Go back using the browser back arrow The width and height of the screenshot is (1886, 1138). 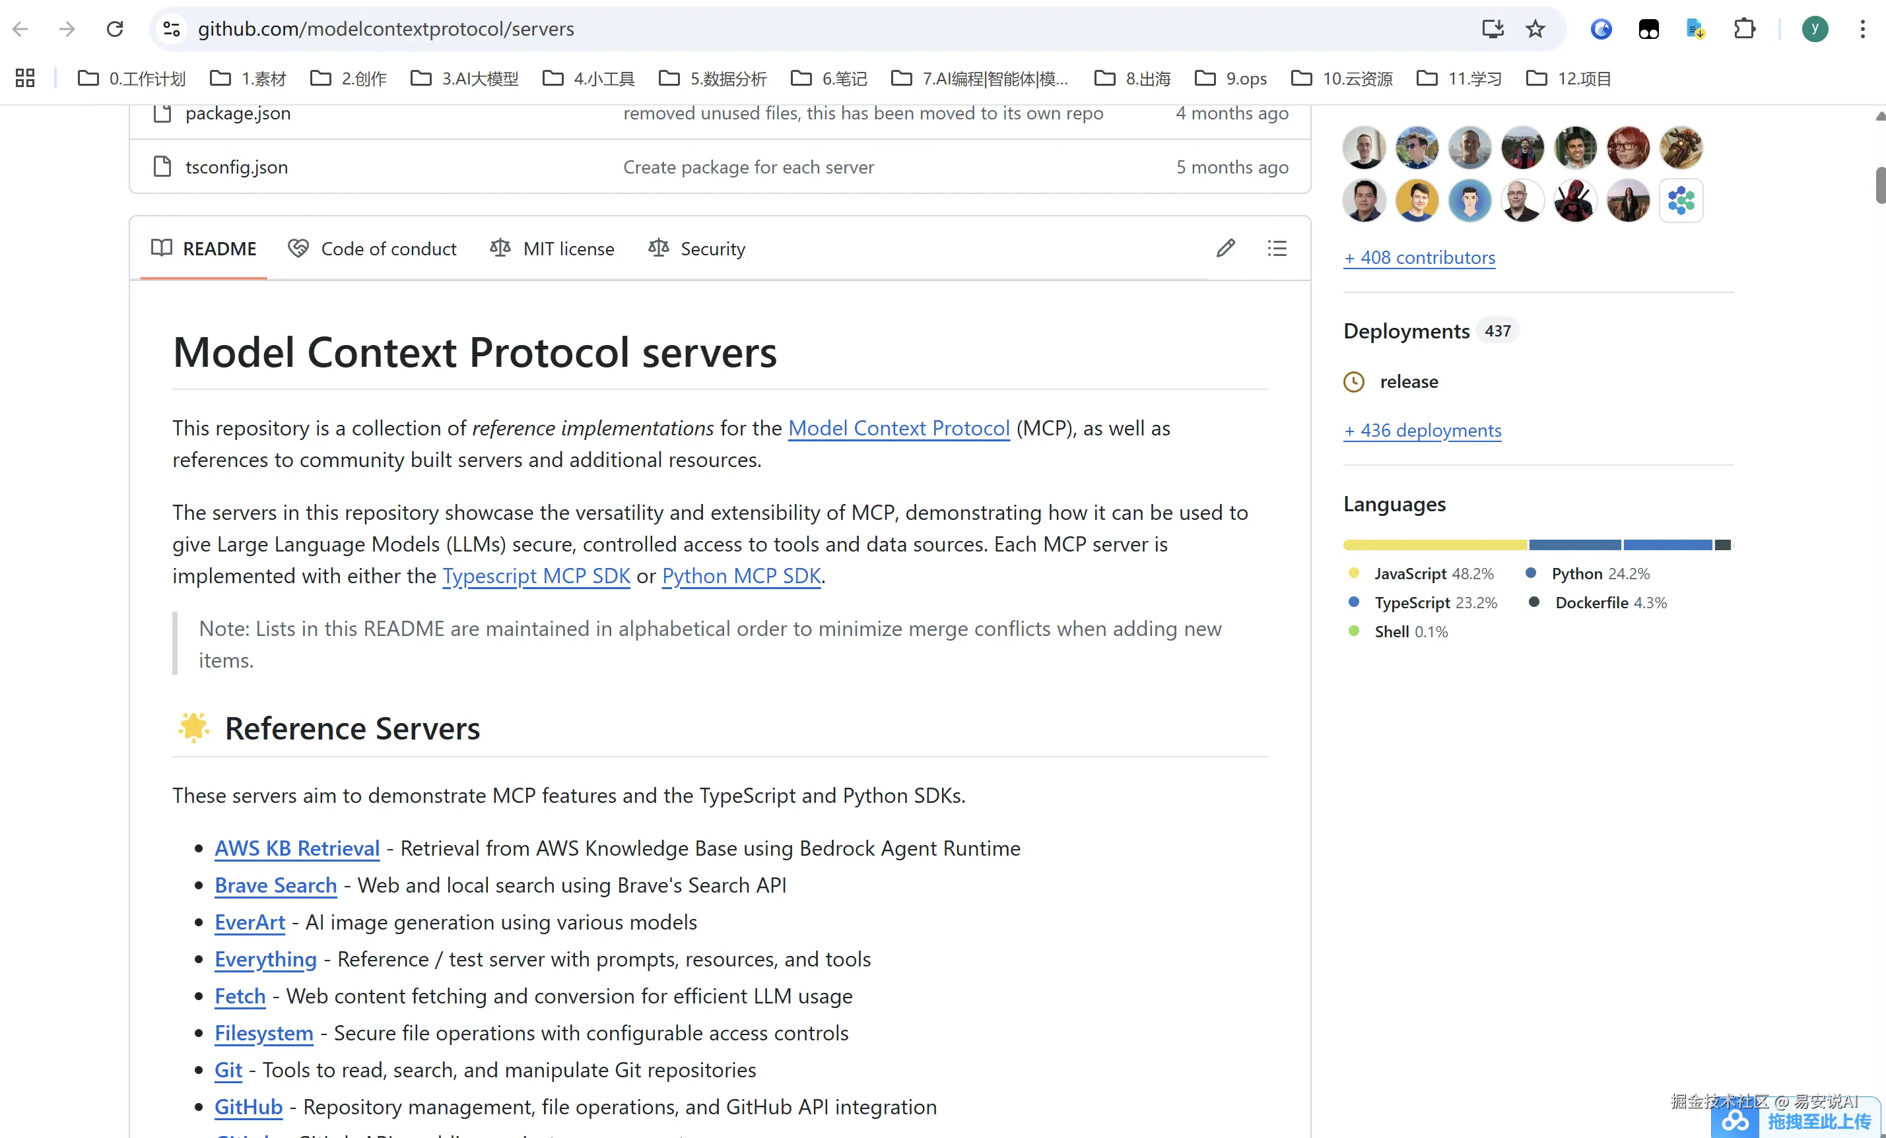(20, 29)
